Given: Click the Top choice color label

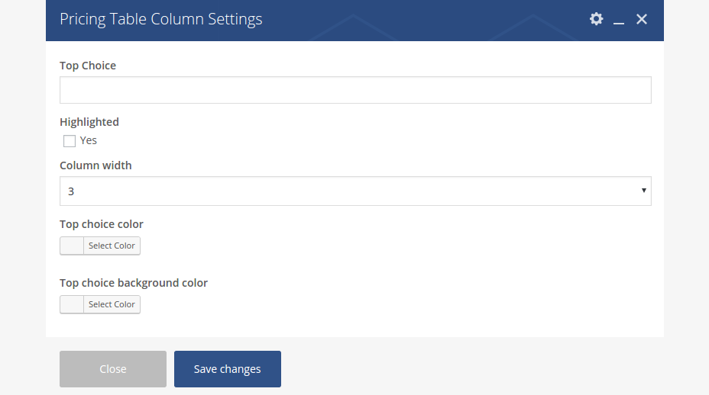Looking at the screenshot, I should pos(102,224).
